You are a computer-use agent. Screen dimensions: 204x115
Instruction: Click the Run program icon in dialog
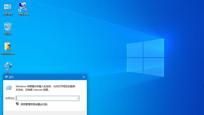(x=9, y=88)
